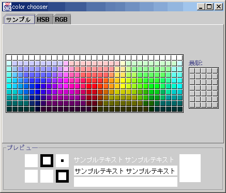The width and height of the screenshot is (226, 193).
Task: Click the preview square with the small black dot
Action: coord(62,160)
